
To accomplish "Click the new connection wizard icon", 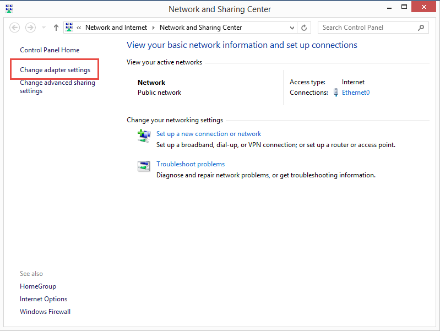I will [144, 136].
